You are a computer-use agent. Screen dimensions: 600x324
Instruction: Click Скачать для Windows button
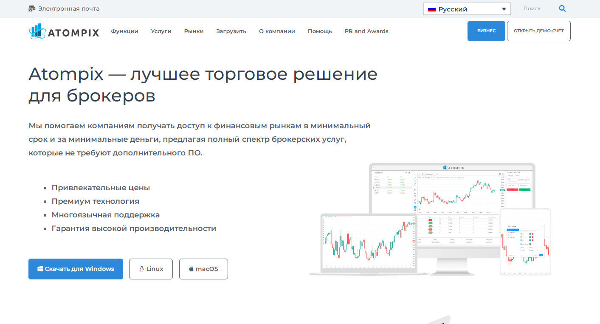(76, 269)
